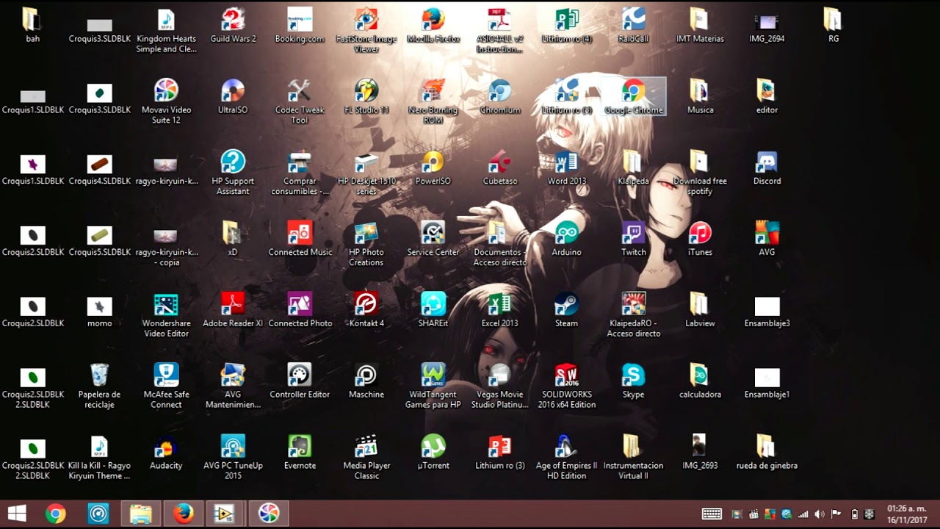Select the UltraISO desktop icon
The height and width of the screenshot is (529, 940).
(x=233, y=96)
